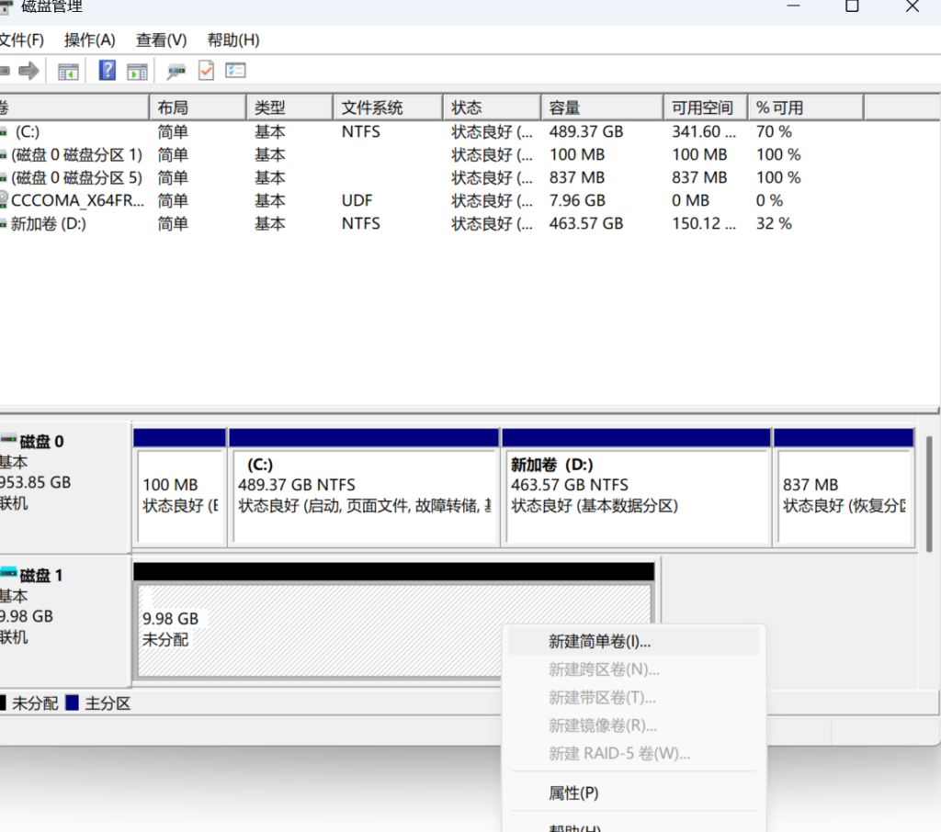Sort by the 文件系统 column header
This screenshot has height=832, width=941.
click(x=372, y=107)
